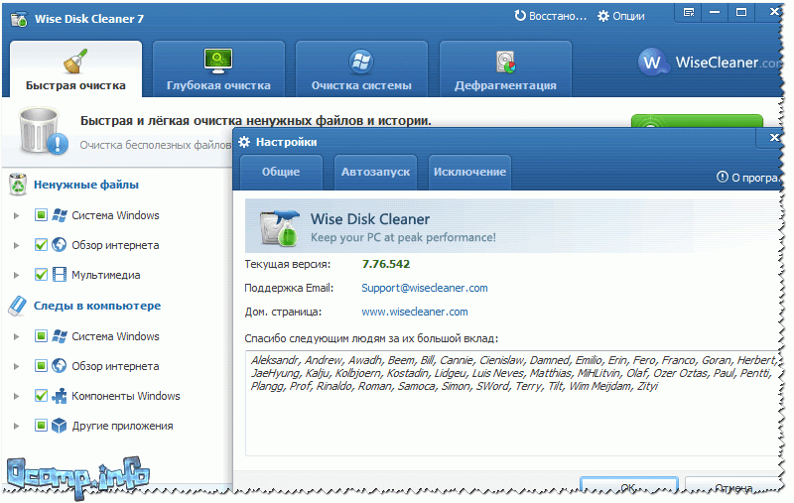This screenshot has height=503, width=794.
Task: Click the large trash can info icon
Action: [43, 131]
